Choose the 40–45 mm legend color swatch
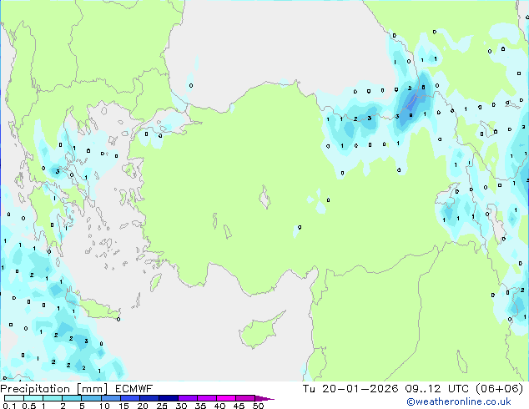The image size is (529, 409). click(x=226, y=398)
